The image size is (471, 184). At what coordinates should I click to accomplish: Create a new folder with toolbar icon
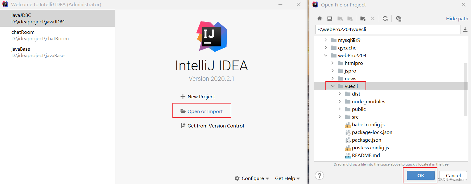pyautogui.click(x=363, y=18)
